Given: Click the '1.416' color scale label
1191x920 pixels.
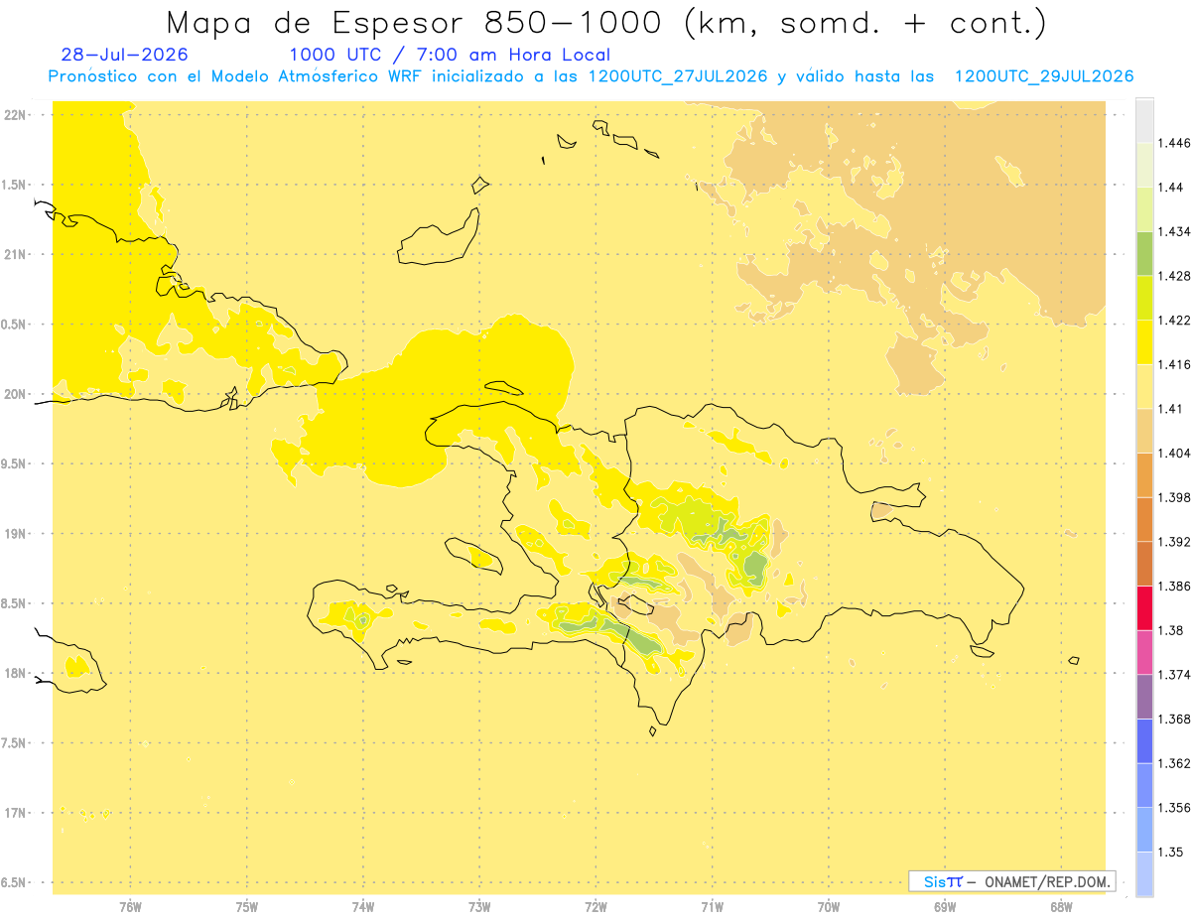Looking at the screenshot, I should click(x=1174, y=364).
